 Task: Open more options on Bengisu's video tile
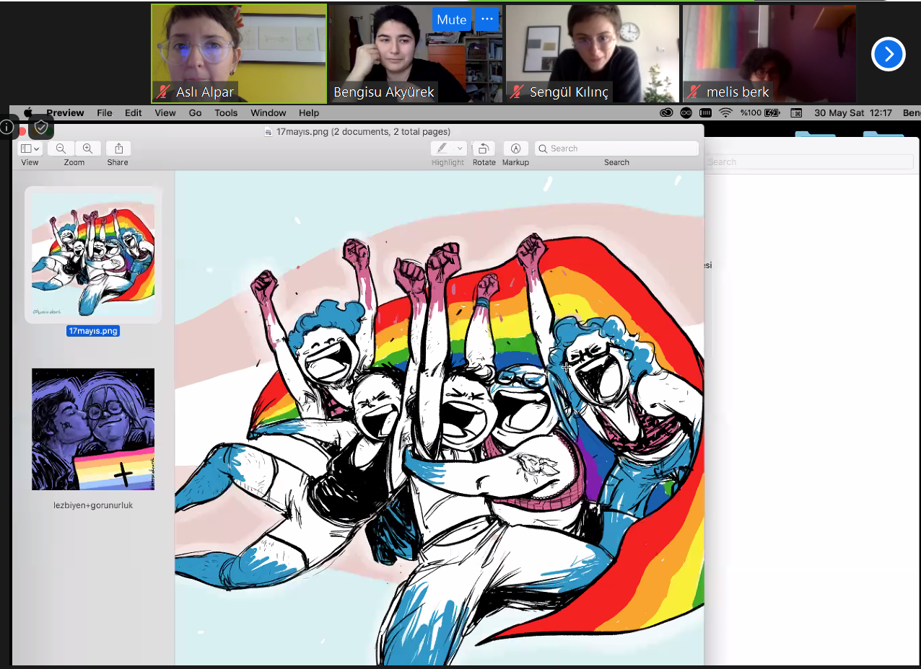coord(486,19)
